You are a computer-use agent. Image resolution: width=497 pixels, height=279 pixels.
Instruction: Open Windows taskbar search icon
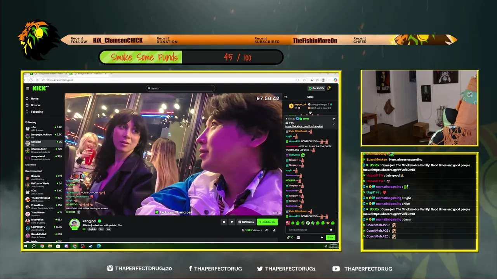click(34, 246)
